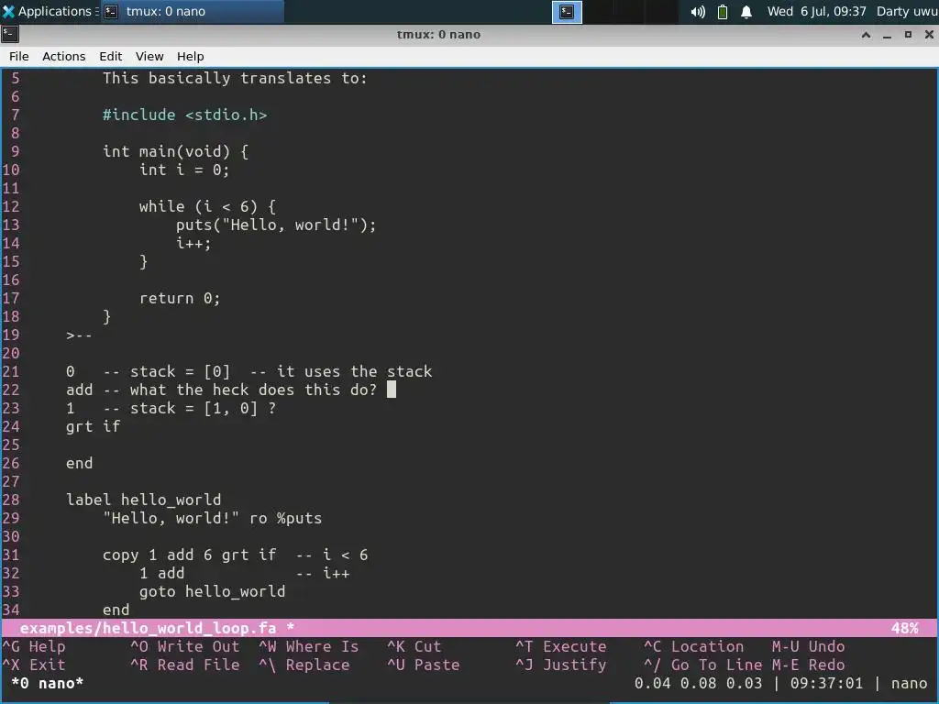Screen dimensions: 939x704
Task: Maximize the tmux terminal window
Action: [908, 35]
